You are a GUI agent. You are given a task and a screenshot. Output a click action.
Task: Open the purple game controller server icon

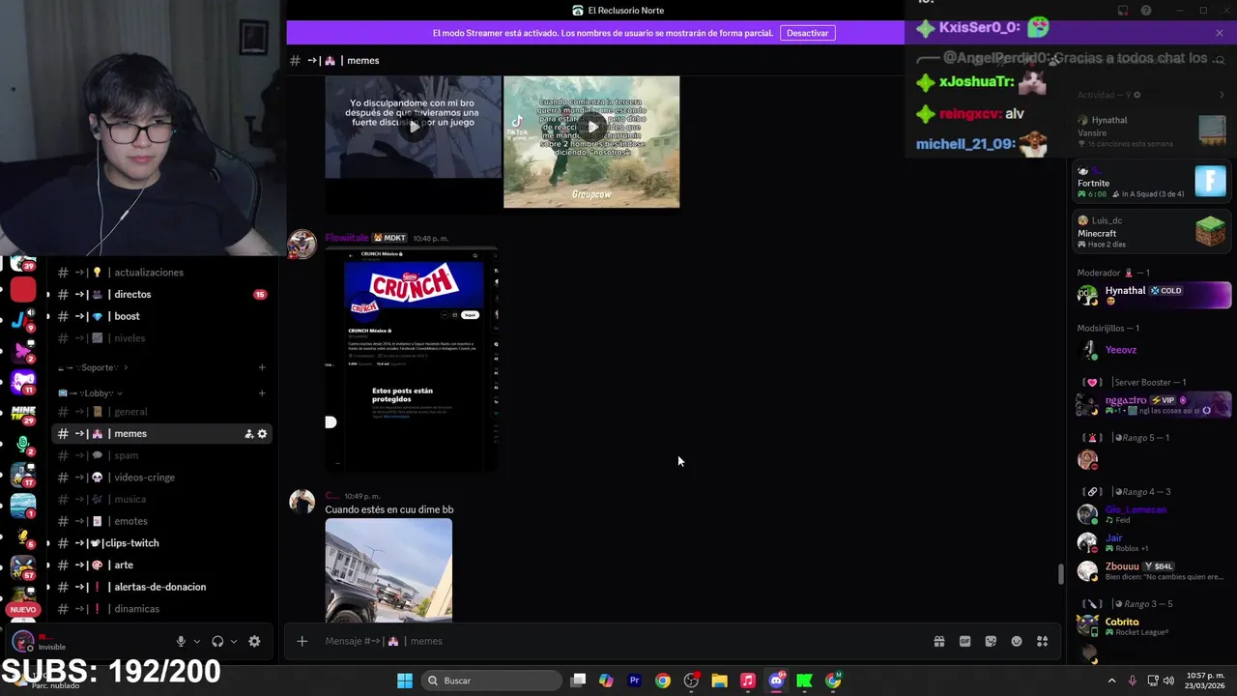[x=23, y=382]
